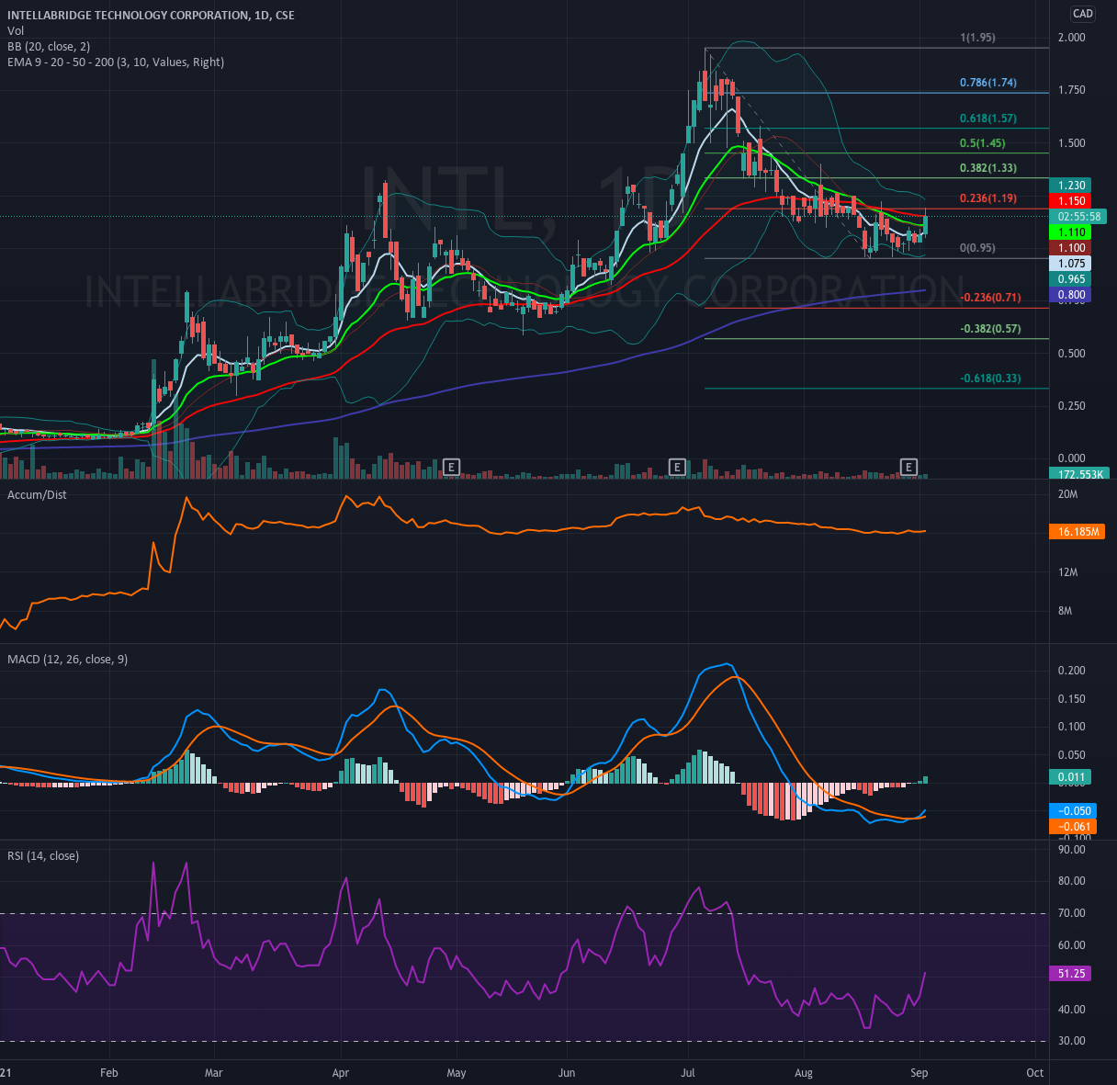The image size is (1117, 1085).
Task: Click the 30.00 RSI axis label
Action: [x=1072, y=1041]
